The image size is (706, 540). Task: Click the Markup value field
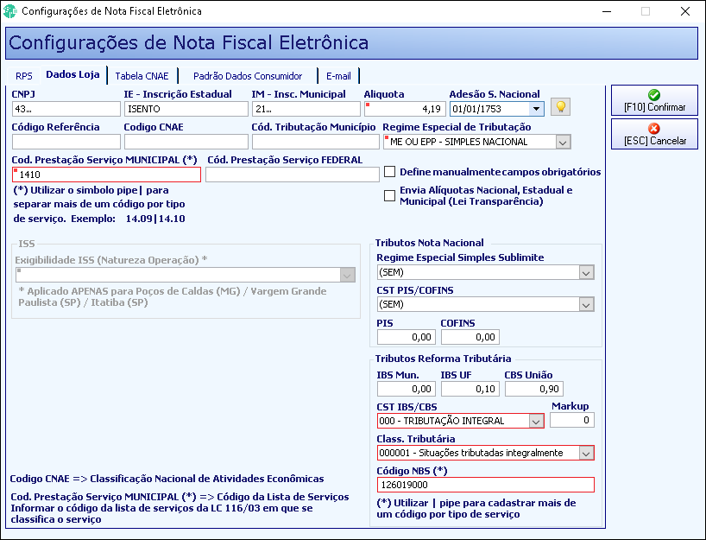(572, 420)
